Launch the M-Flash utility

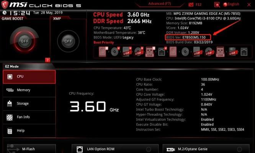(x=31, y=149)
